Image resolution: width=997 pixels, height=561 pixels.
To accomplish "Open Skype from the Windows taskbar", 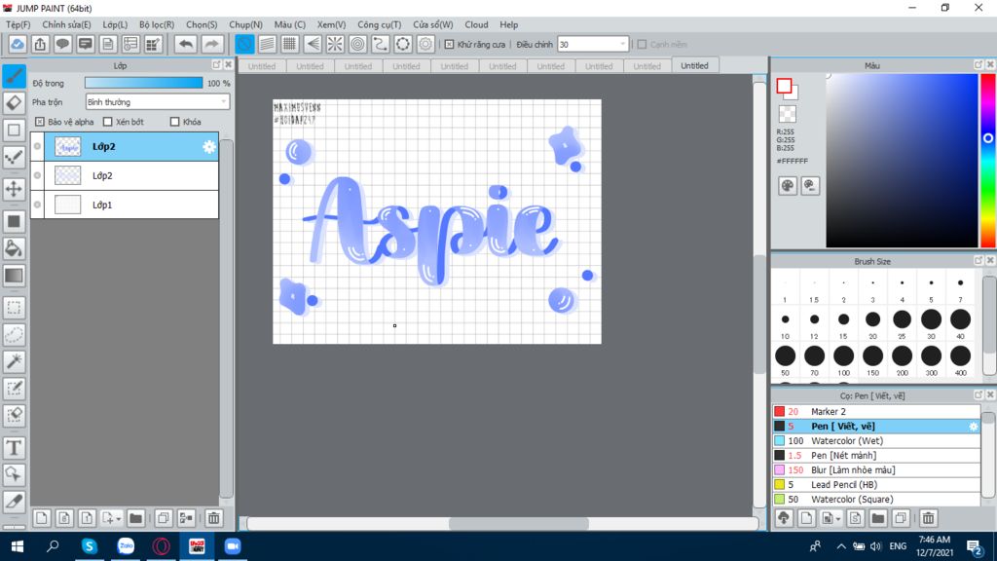I will point(89,546).
